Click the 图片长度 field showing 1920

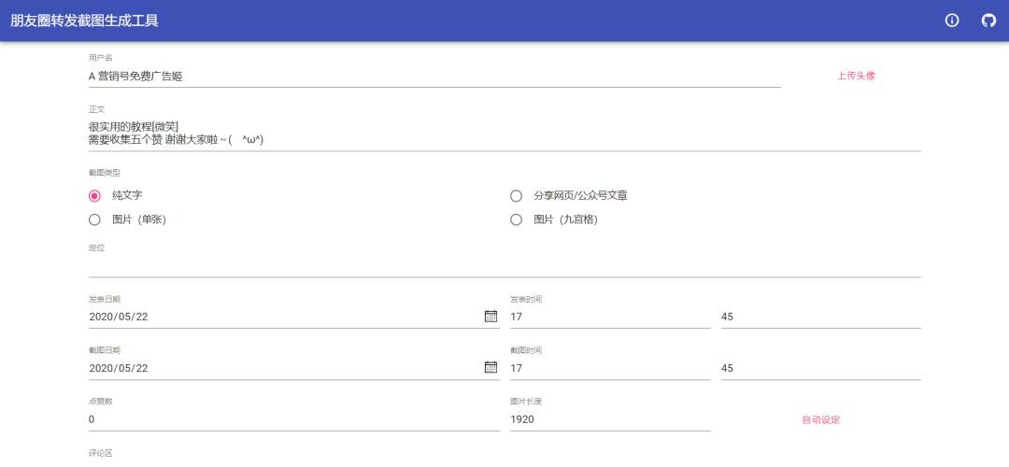(x=609, y=419)
